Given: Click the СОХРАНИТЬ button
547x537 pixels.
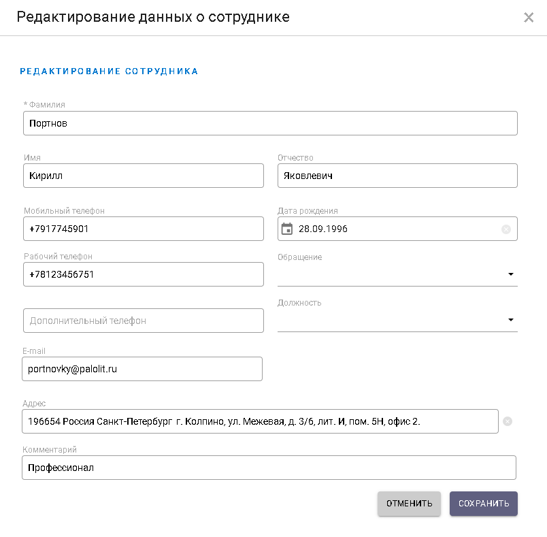Looking at the screenshot, I should [484, 504].
